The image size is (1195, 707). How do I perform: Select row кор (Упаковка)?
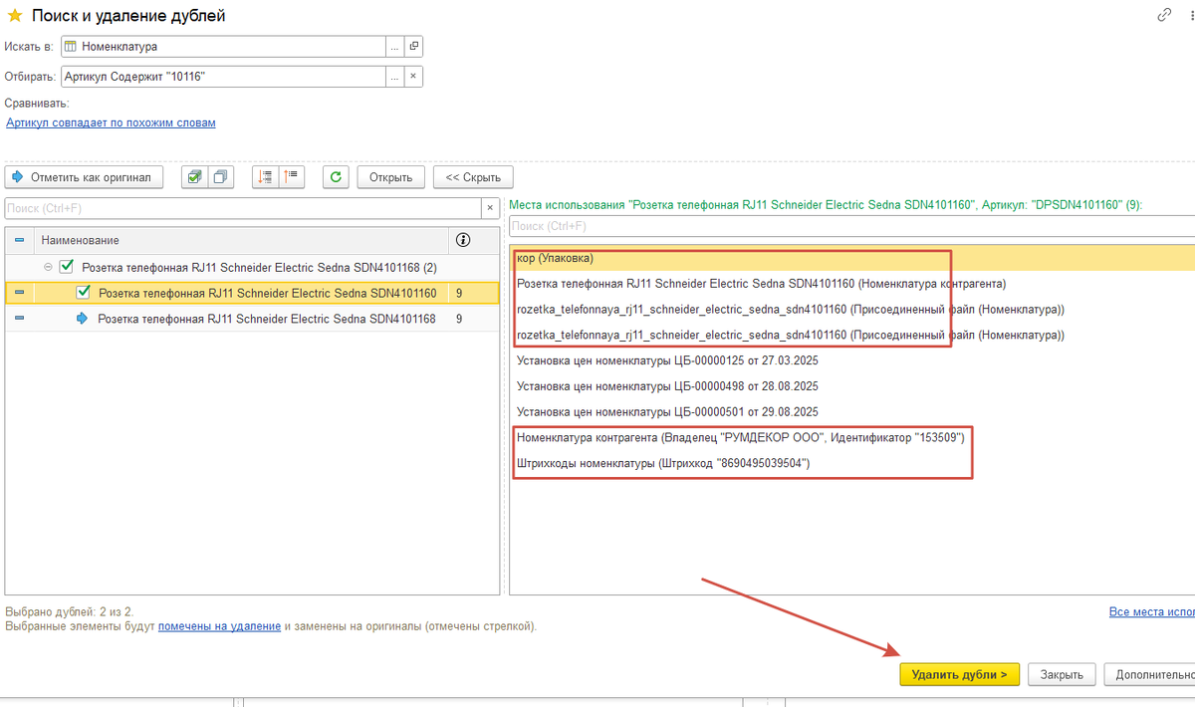[x=851, y=258]
